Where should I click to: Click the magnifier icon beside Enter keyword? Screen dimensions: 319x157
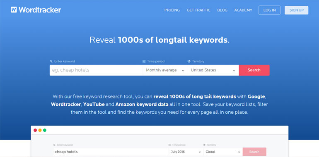point(51,61)
